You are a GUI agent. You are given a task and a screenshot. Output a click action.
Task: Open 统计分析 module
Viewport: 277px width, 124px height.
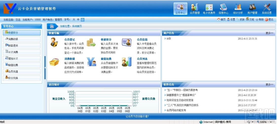(x=238, y=9)
